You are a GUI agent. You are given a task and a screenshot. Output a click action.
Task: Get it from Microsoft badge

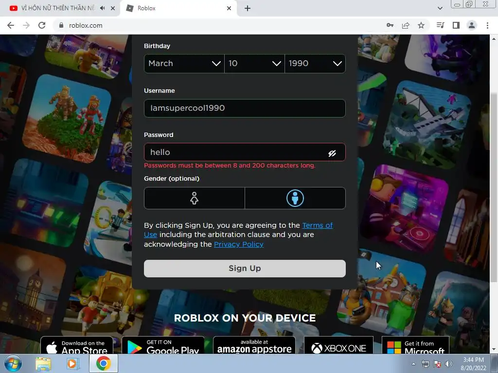pyautogui.click(x=415, y=346)
